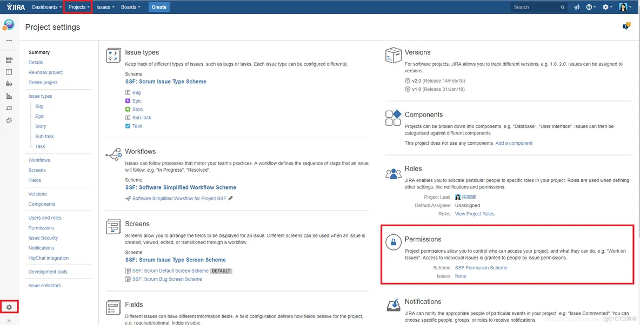Open the Boards dropdown menu
The height and width of the screenshot is (325, 640).
[131, 7]
